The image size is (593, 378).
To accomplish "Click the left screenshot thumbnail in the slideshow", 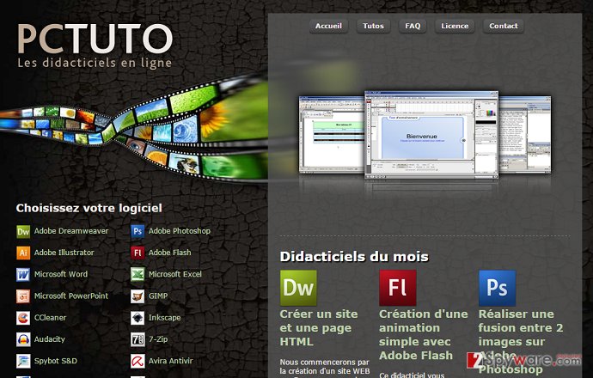I will [x=332, y=135].
